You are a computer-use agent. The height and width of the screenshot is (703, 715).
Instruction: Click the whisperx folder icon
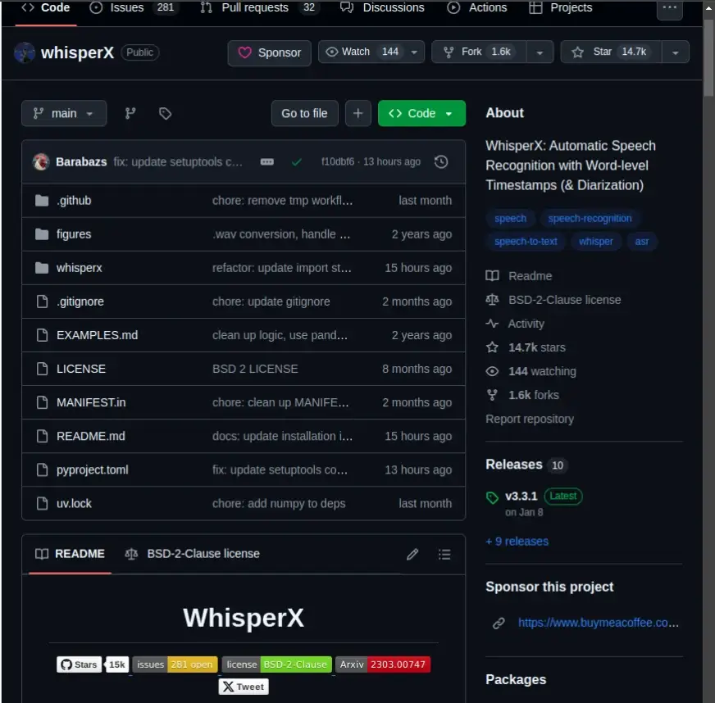[42, 268]
